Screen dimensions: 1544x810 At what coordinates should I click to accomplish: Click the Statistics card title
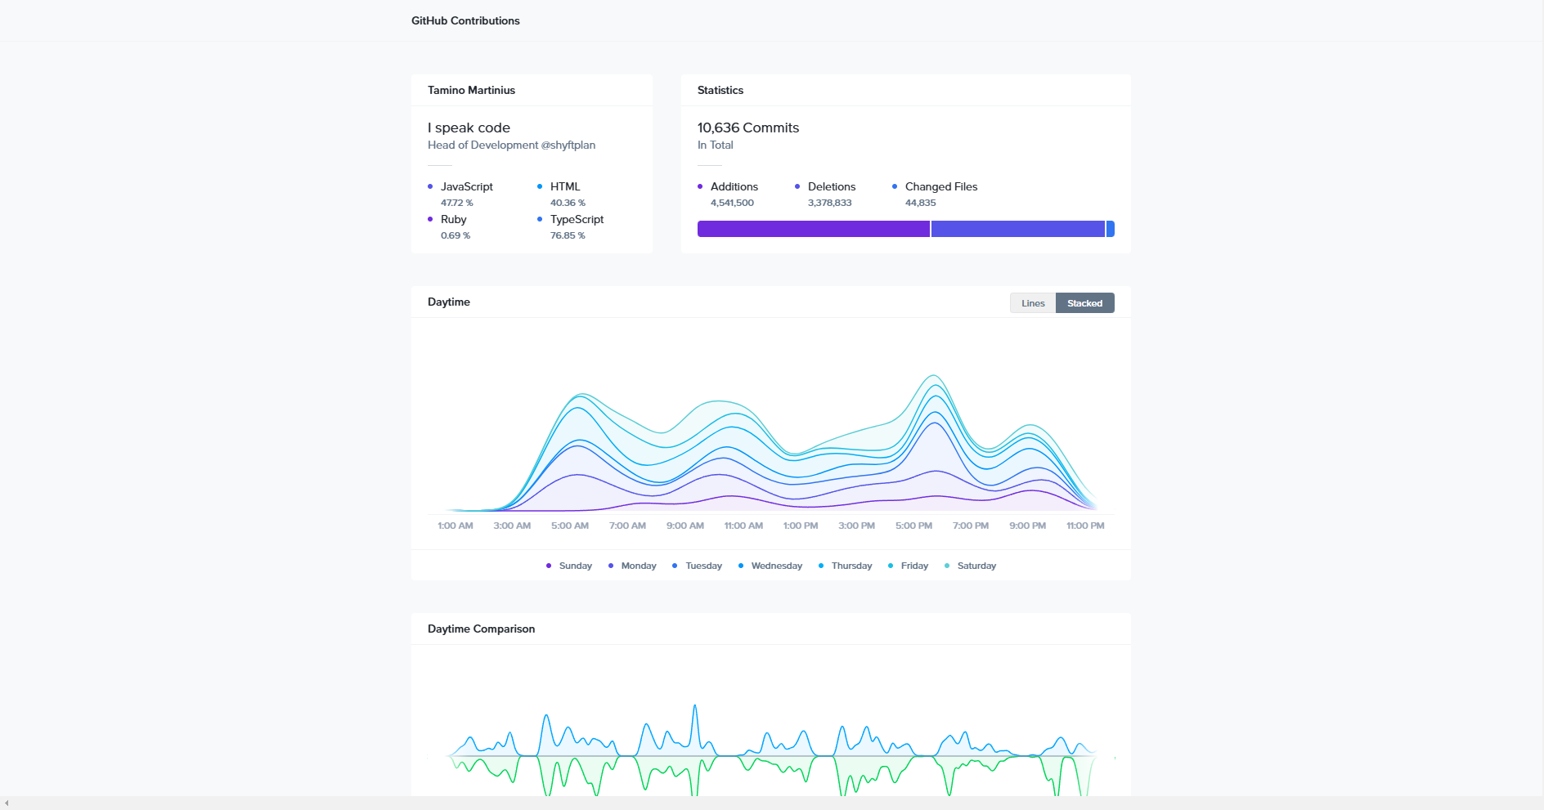[x=720, y=90]
